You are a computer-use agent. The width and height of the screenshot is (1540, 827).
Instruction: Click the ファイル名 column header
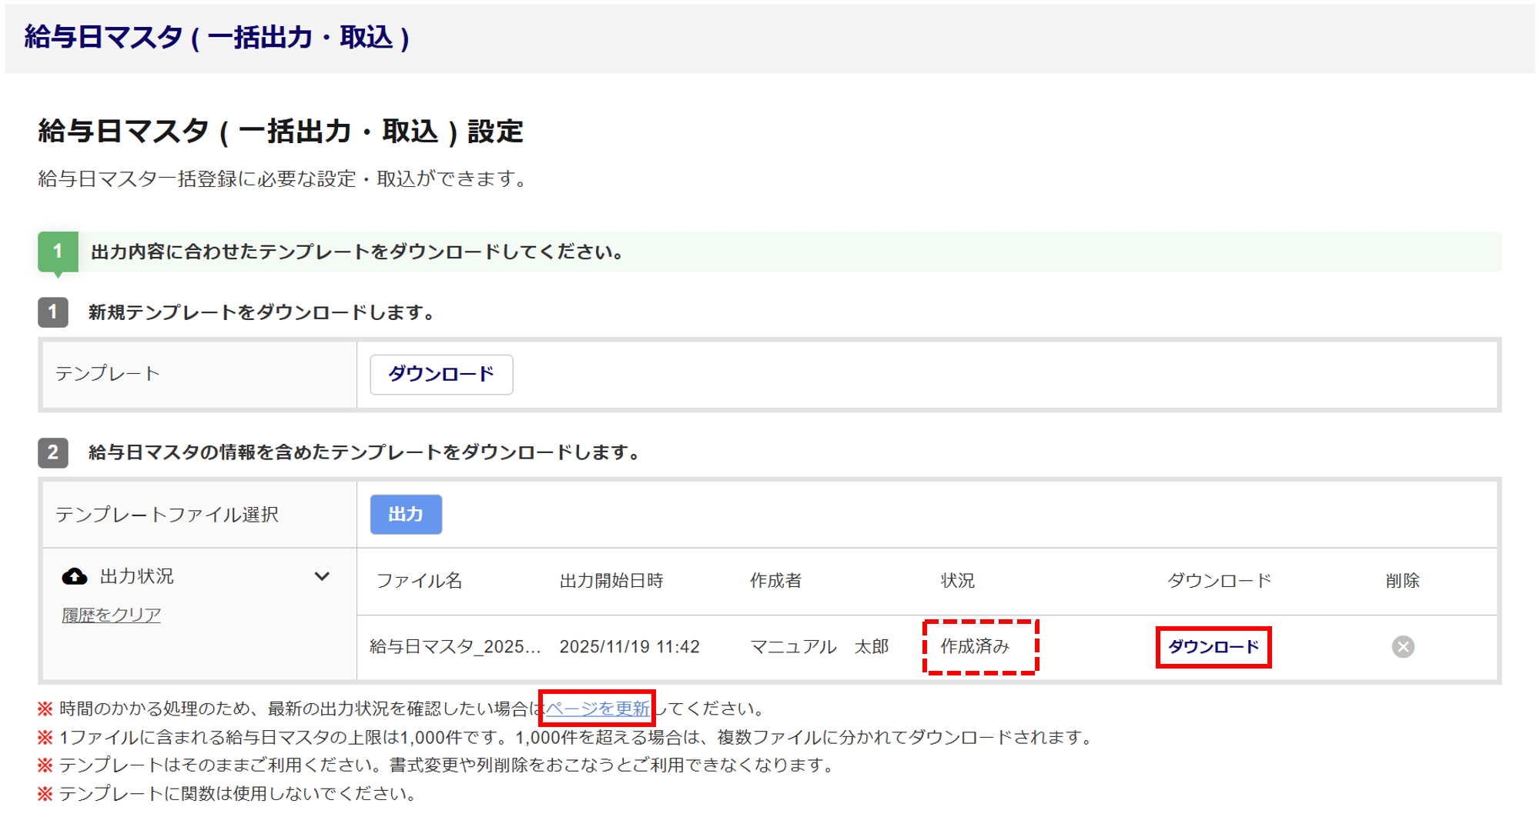pos(419,581)
